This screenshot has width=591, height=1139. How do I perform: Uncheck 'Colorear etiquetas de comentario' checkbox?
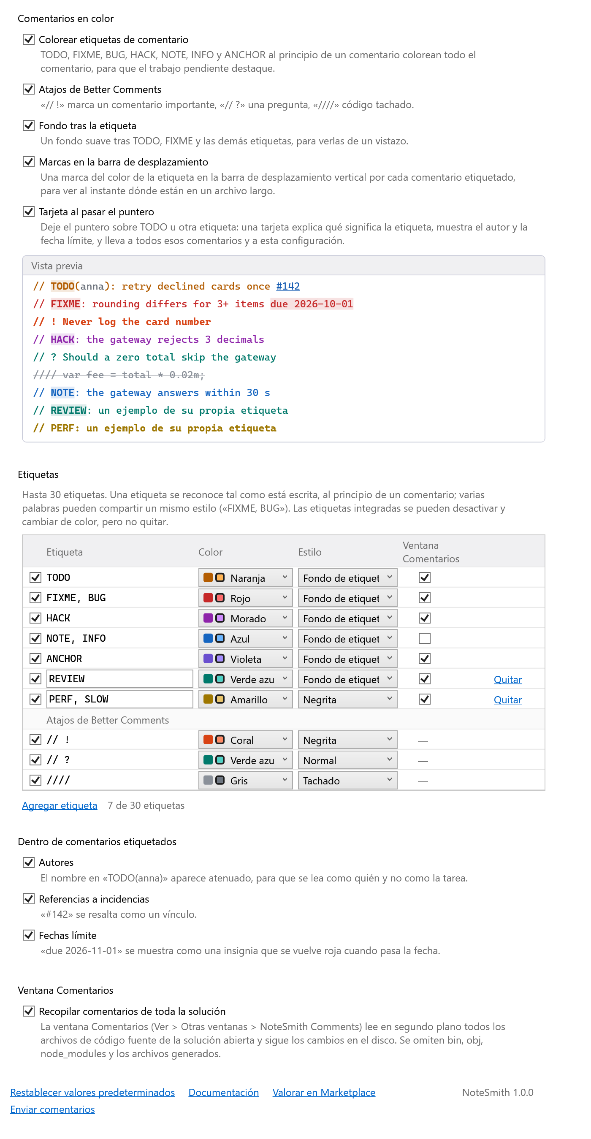click(29, 40)
